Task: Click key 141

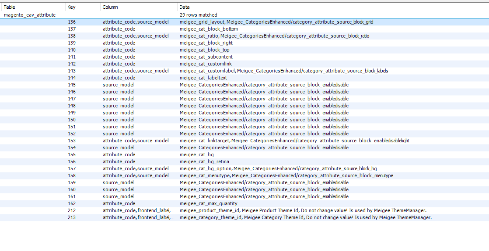Action: [x=71, y=57]
